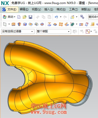The width and height of the screenshot is (98, 118).
Task: Open the 格式(R) menu
Action: click(61, 9)
